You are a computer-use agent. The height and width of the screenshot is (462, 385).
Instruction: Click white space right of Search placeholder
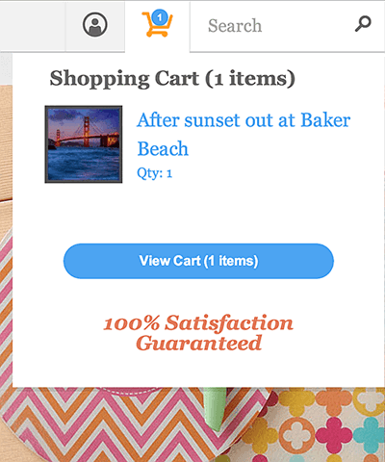tap(306, 26)
